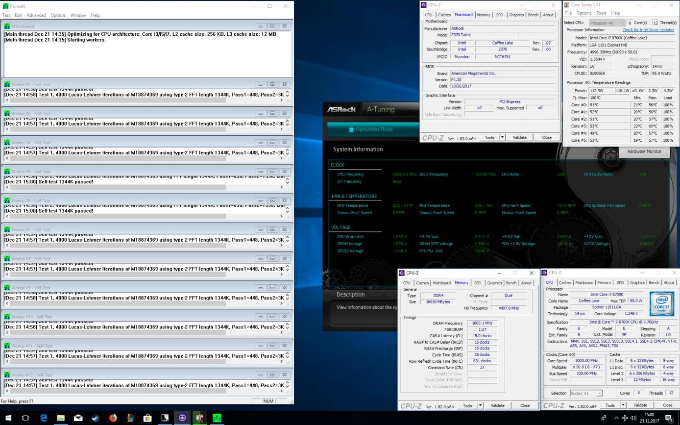
Task: Expand Tools dropdown arrow in CPU-tab CPU-Z
Action: (x=623, y=405)
